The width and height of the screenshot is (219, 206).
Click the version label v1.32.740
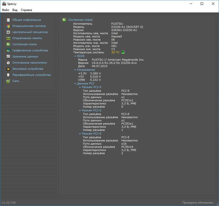(9, 203)
